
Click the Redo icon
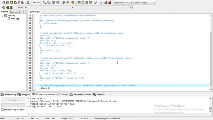[x=38, y=3]
